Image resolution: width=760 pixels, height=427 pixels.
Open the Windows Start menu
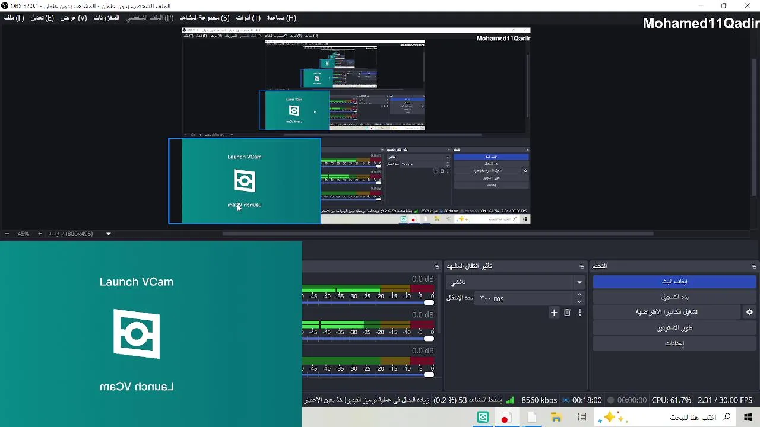pos(748,418)
